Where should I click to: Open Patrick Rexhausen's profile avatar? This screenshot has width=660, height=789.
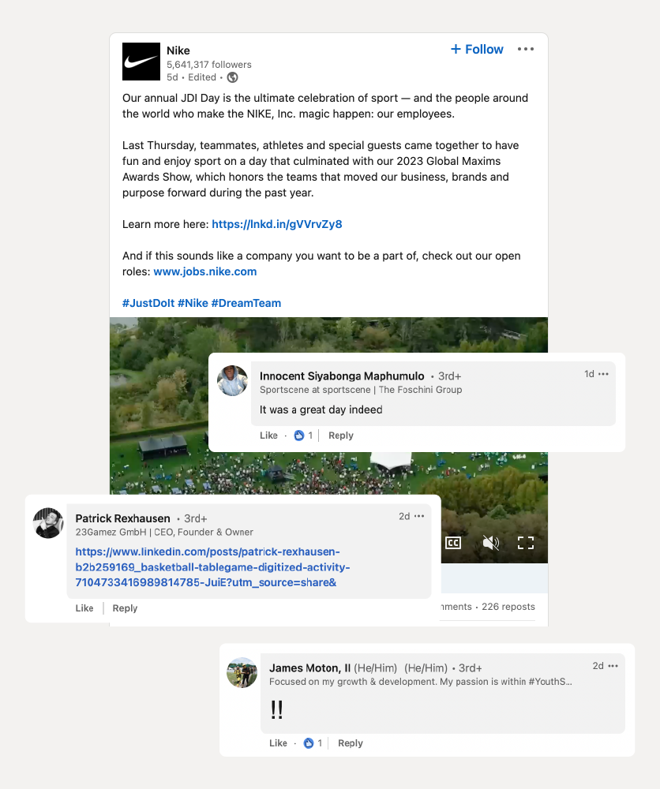pos(48,523)
